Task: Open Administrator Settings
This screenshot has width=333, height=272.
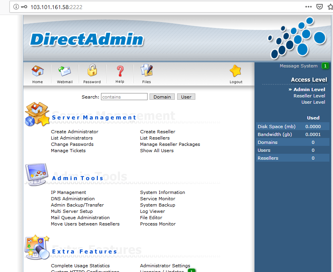Action: click(x=165, y=266)
